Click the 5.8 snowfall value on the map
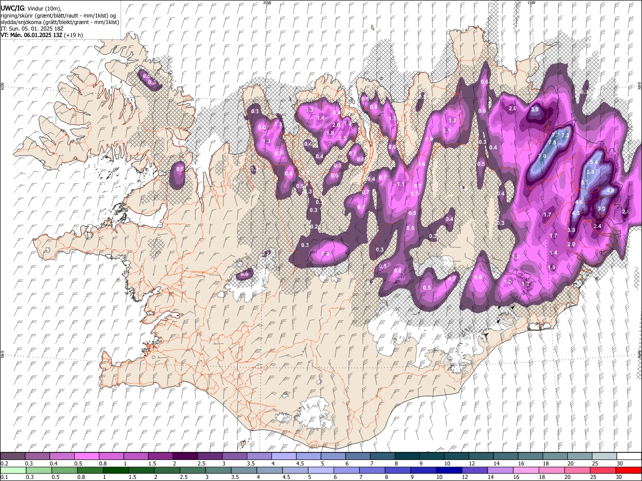The width and height of the screenshot is (642, 481). [x=590, y=172]
